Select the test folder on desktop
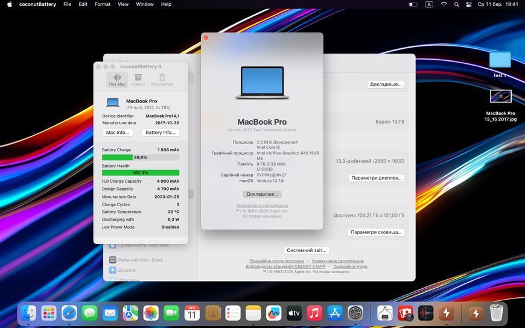Viewport: 525px width, 328px height. click(500, 63)
